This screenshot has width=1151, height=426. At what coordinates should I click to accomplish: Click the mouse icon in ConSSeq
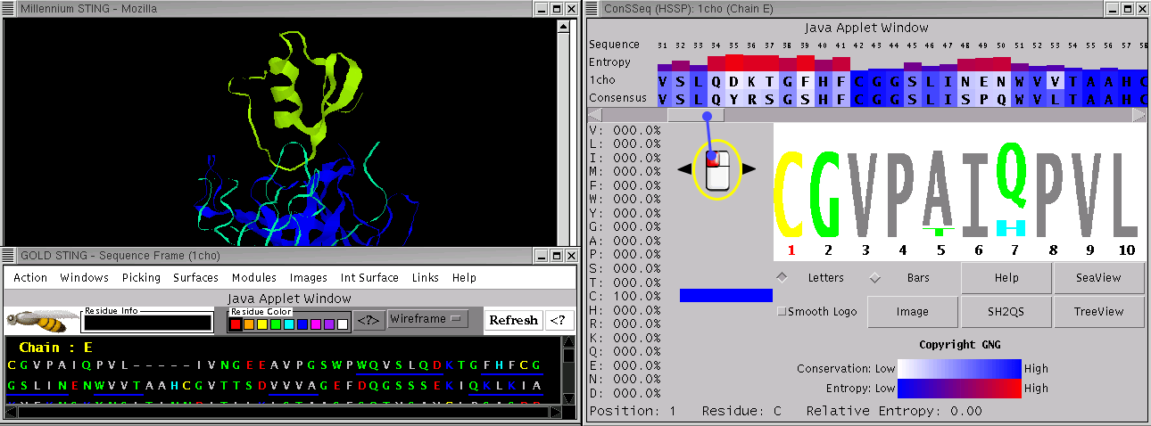coord(717,169)
